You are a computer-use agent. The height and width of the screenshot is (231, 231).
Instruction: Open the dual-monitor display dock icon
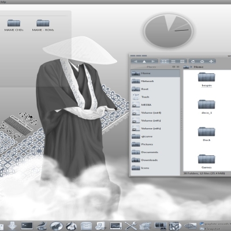click(161, 226)
